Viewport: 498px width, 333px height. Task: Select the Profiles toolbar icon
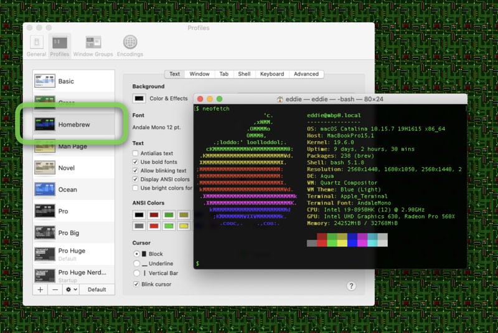click(59, 46)
